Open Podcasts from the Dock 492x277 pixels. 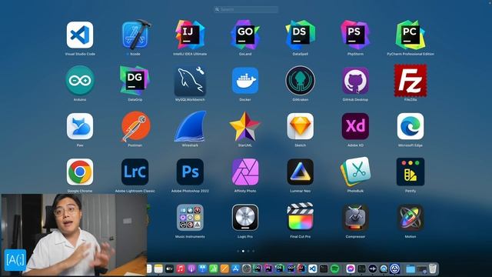click(191, 269)
